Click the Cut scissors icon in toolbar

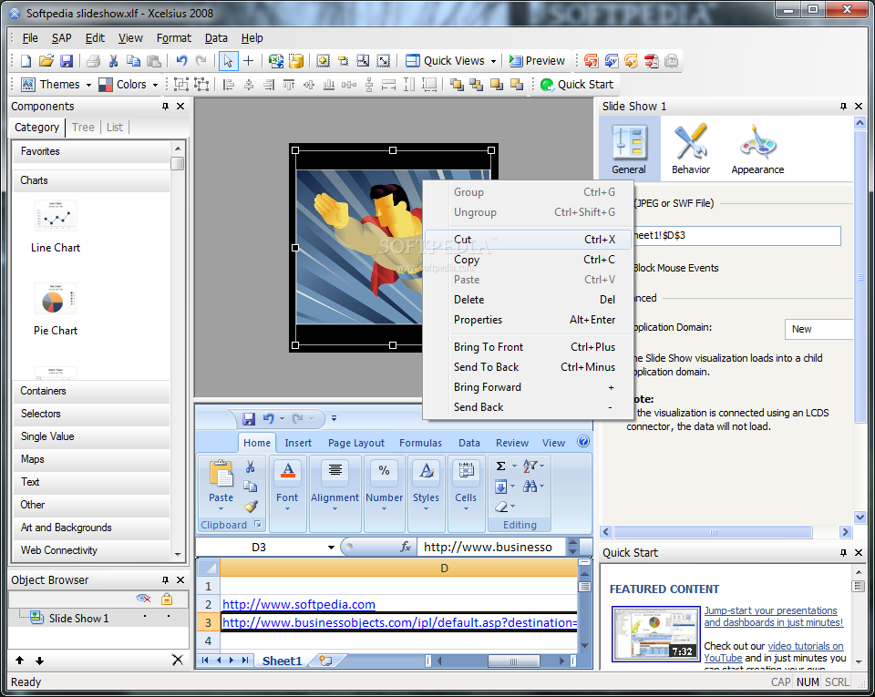pyautogui.click(x=113, y=61)
